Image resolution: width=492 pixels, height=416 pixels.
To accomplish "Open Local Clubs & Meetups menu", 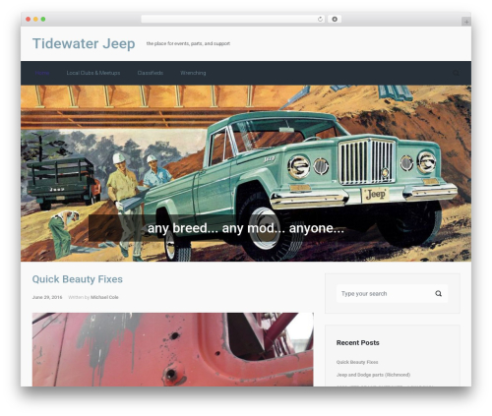I will coord(93,73).
